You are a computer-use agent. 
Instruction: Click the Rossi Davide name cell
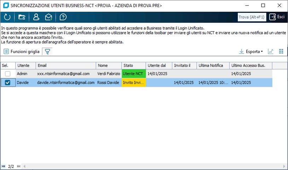pyautogui.click(x=109, y=82)
